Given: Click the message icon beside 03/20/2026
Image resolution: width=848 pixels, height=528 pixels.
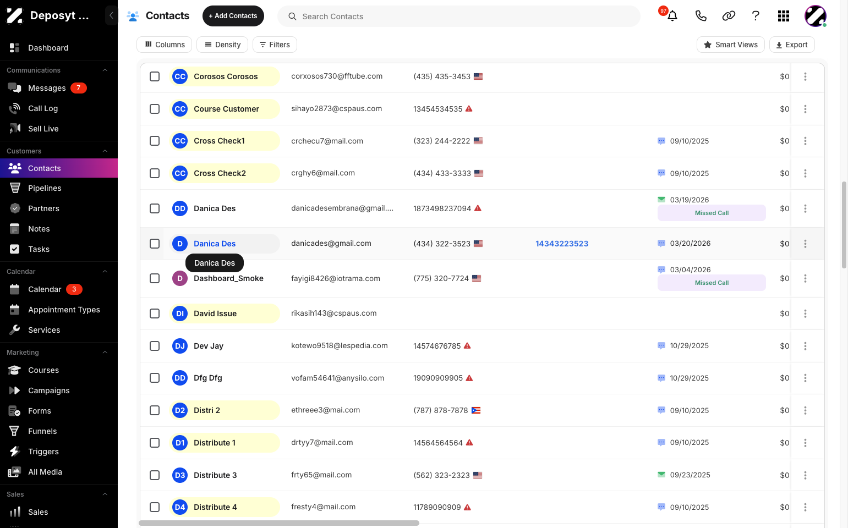Looking at the screenshot, I should click(661, 243).
